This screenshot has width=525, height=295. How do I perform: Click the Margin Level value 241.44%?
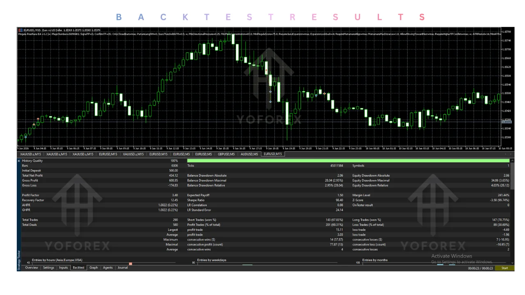(503, 195)
